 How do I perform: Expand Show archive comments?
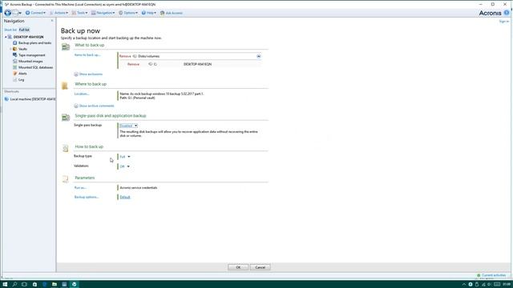(x=94, y=106)
